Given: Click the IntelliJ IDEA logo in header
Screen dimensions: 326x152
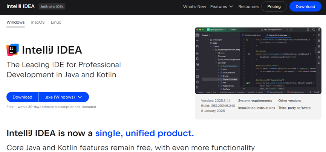Looking at the screenshot, I should (20, 6).
